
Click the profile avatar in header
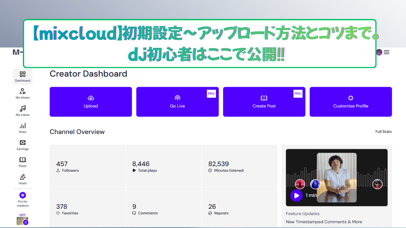(379, 52)
